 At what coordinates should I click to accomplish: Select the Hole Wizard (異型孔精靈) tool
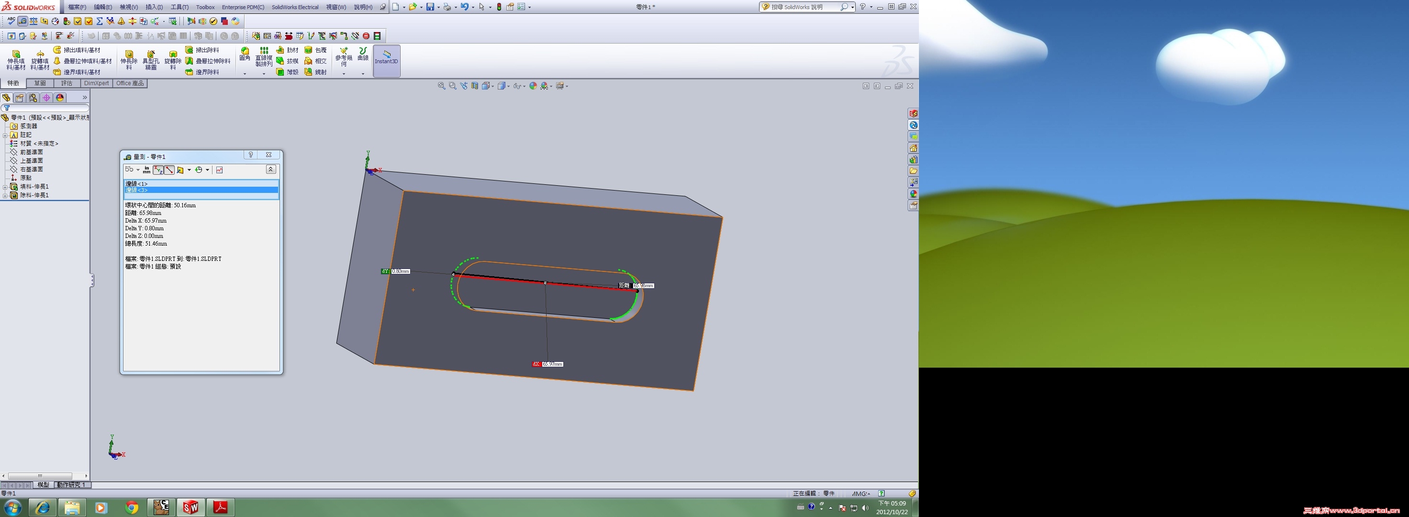[150, 55]
